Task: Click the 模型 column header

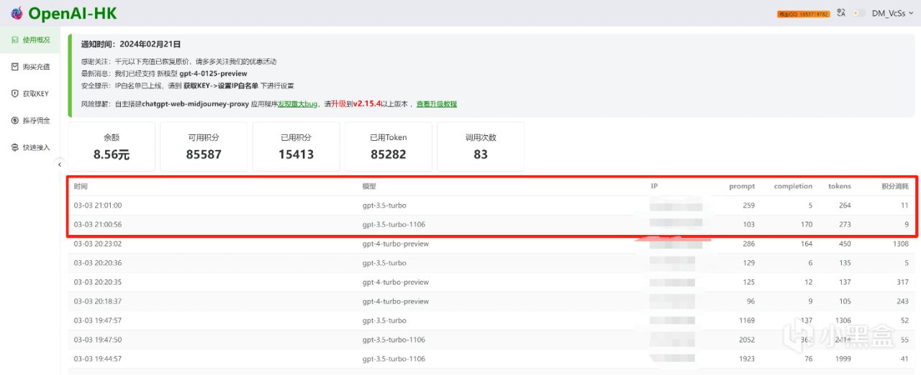Action: (x=369, y=186)
